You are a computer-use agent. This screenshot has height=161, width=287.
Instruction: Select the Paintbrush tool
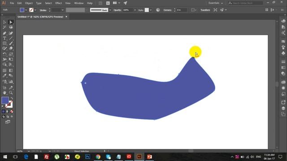(x=11, y=43)
